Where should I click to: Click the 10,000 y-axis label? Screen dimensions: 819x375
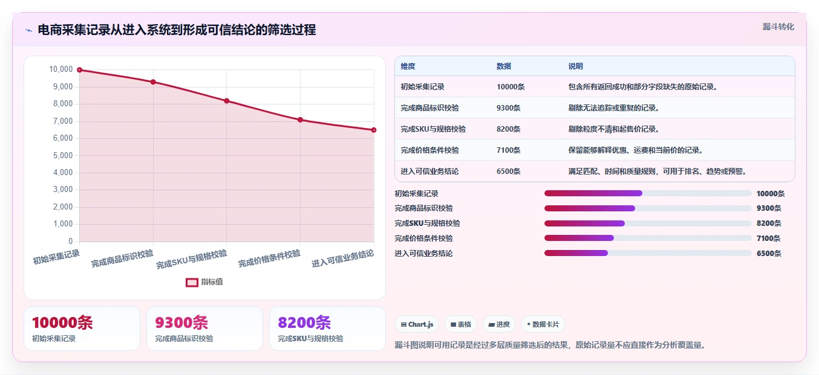pos(60,70)
